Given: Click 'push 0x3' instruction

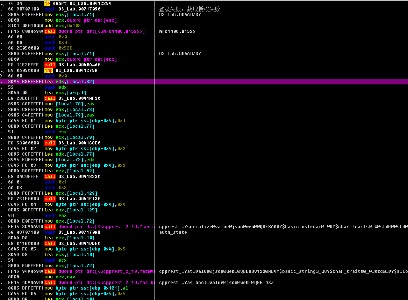Looking at the screenshot, I should pyautogui.click(x=56, y=188).
